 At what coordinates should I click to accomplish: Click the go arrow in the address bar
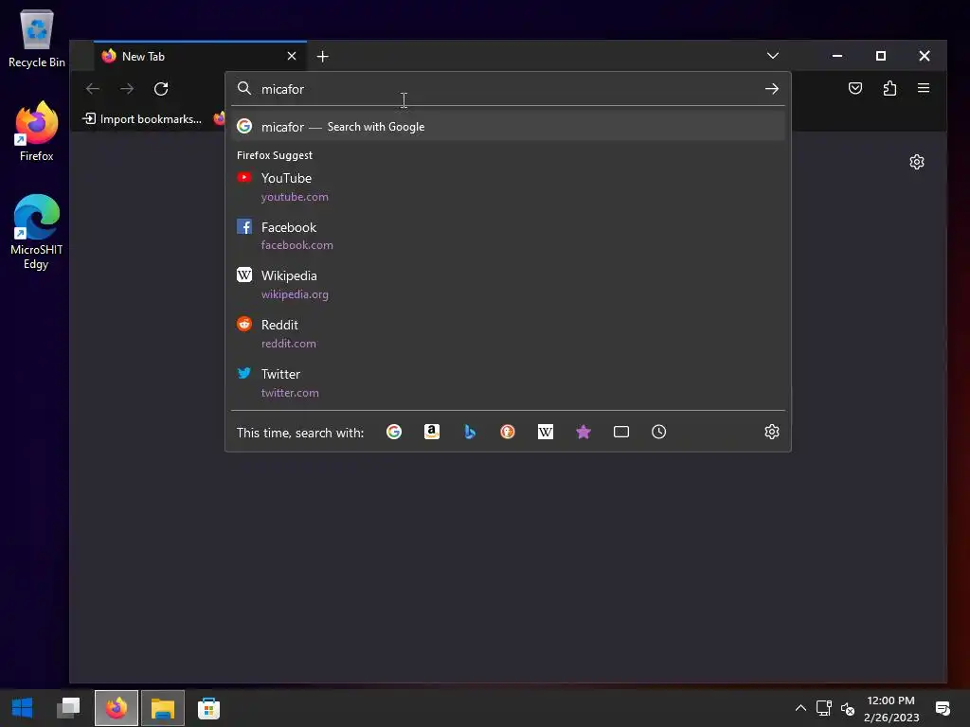click(771, 89)
